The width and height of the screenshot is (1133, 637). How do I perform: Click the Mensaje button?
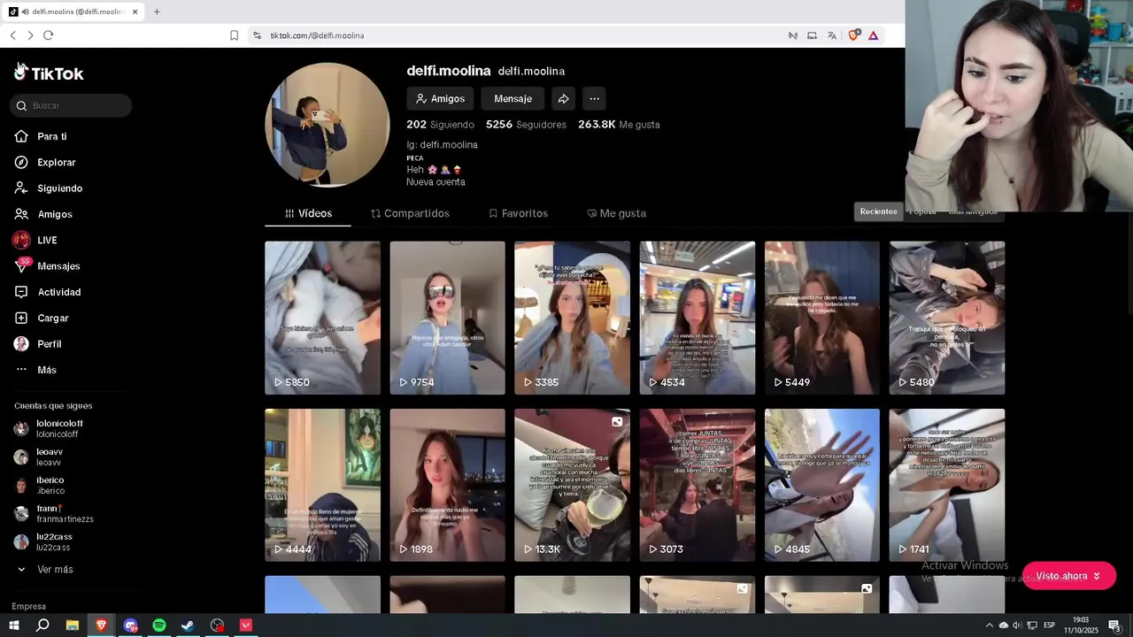click(x=513, y=99)
